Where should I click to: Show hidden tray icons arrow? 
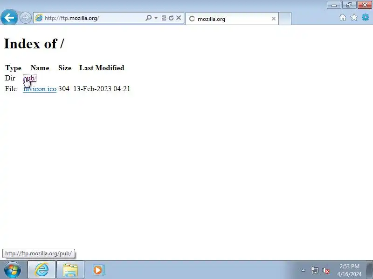(x=304, y=270)
